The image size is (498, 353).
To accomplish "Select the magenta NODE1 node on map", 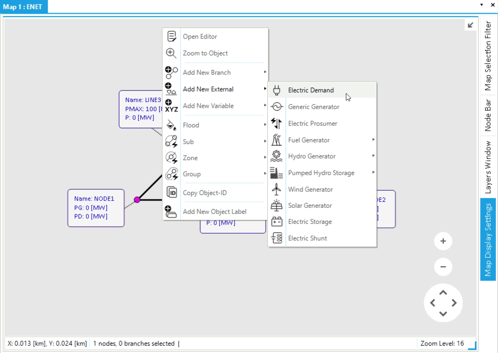I will (137, 200).
